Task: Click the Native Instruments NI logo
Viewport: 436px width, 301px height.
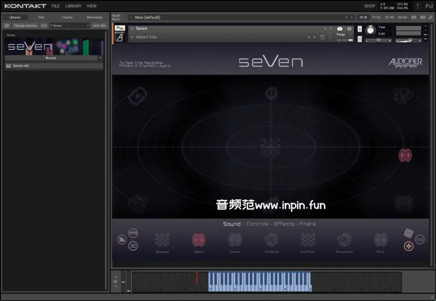Action: (x=429, y=6)
